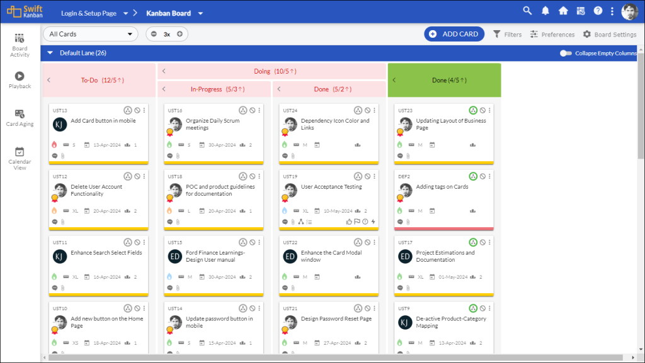Decrease board zoom with the minus stepper
645x363 pixels.
[x=154, y=33]
